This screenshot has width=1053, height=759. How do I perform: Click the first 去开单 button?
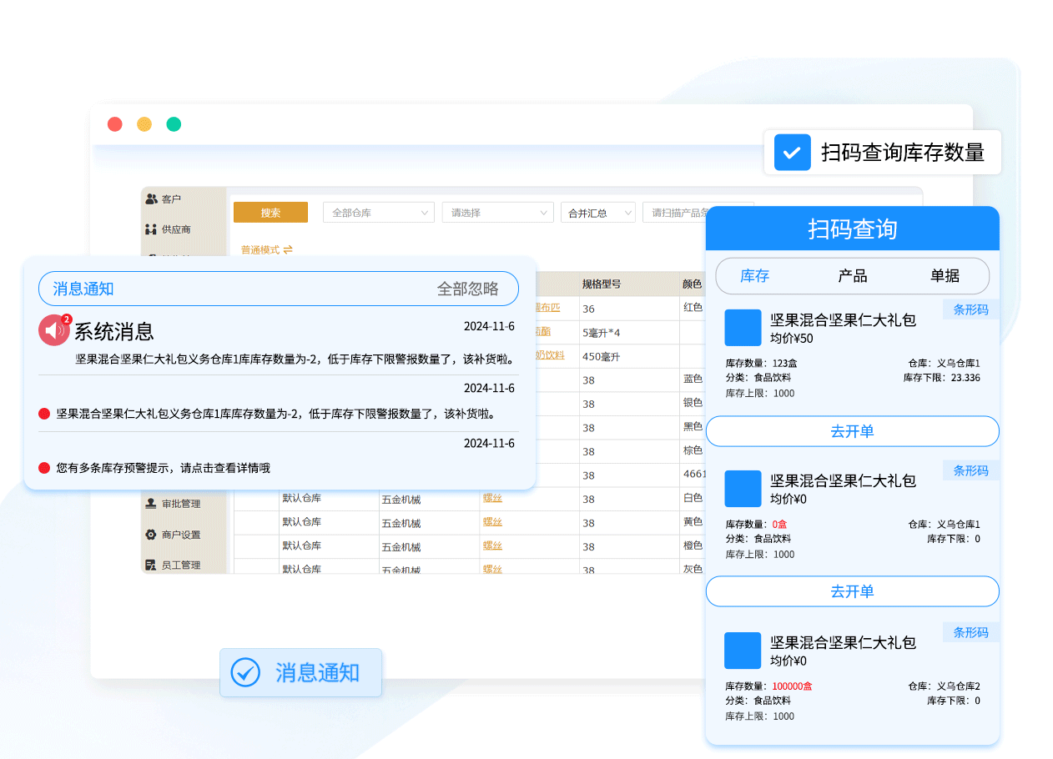(852, 431)
